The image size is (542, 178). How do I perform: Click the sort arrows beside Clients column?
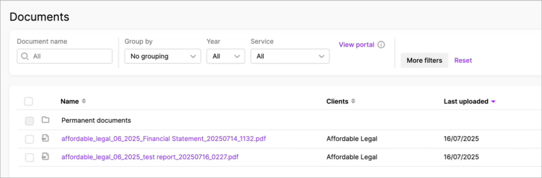click(353, 101)
